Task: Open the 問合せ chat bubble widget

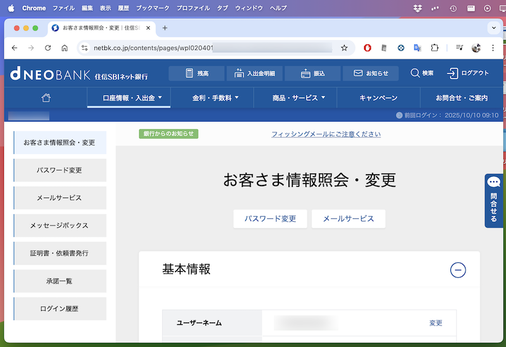Action: [x=494, y=200]
